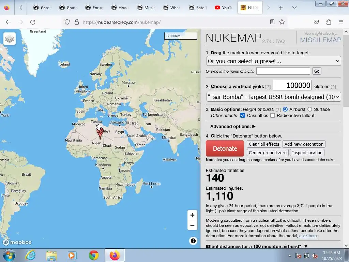
Task: Click help marker next to kilotons
Action: [x=333, y=87]
